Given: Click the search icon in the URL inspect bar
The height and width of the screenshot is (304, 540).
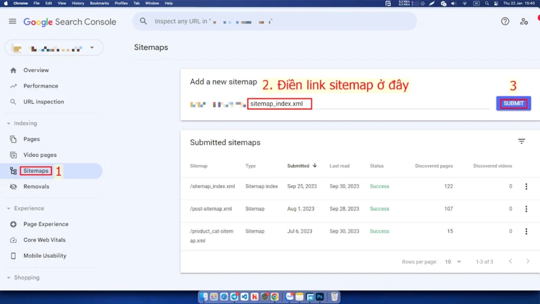Looking at the screenshot, I should click(x=142, y=21).
